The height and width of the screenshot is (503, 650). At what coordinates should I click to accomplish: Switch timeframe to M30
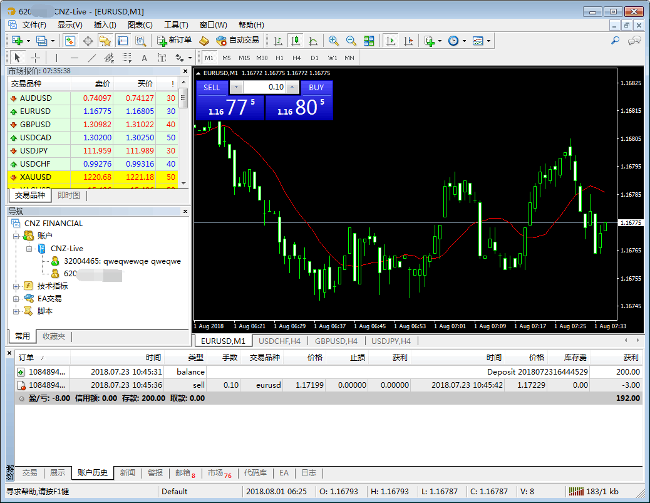tap(262, 58)
